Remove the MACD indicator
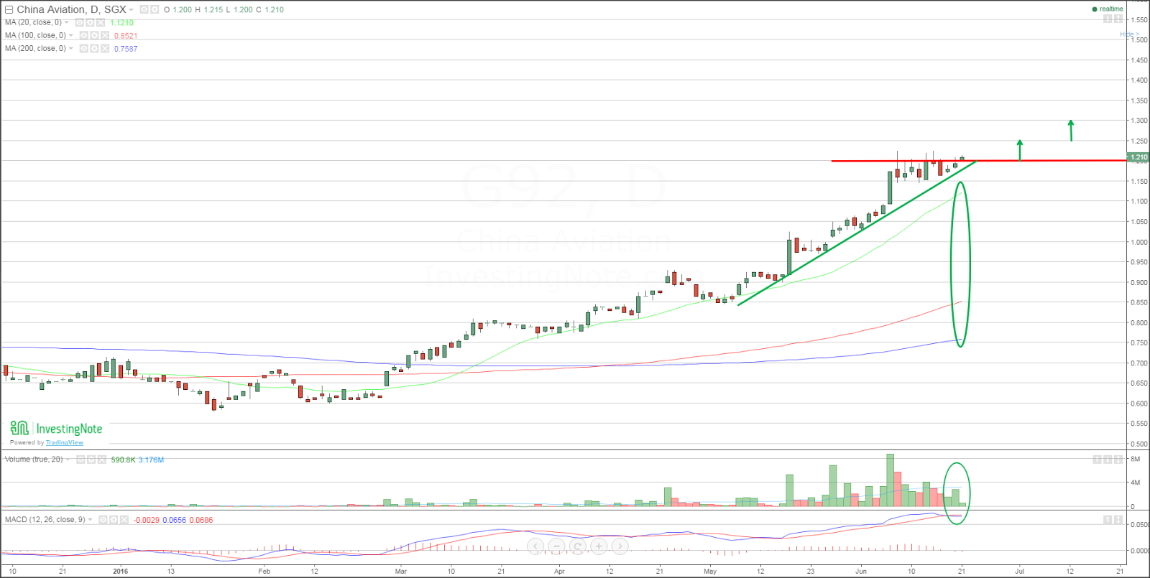1150x578 pixels. pos(124,520)
